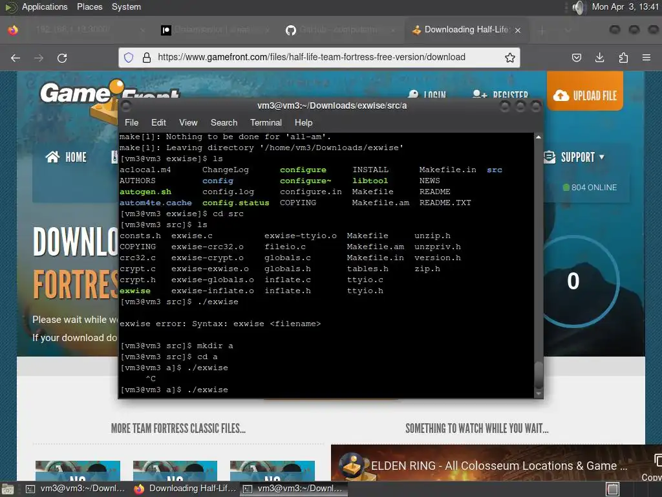Click the Firefox back arrow
The height and width of the screenshot is (497, 662).
point(16,58)
